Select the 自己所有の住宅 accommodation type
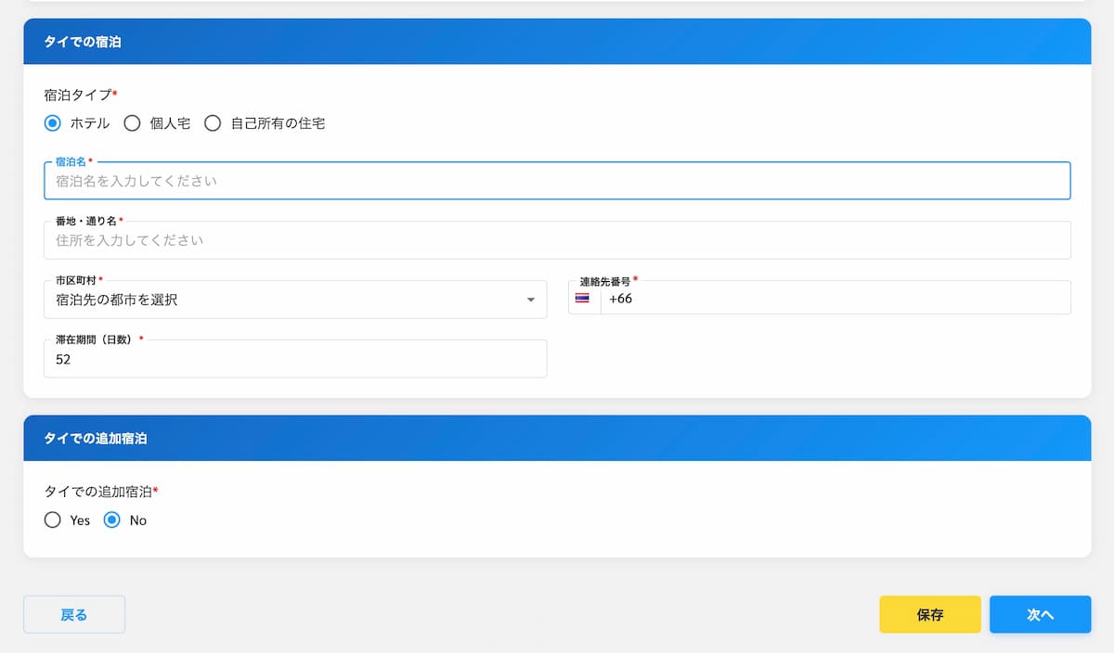The height and width of the screenshot is (653, 1114). [x=213, y=122]
